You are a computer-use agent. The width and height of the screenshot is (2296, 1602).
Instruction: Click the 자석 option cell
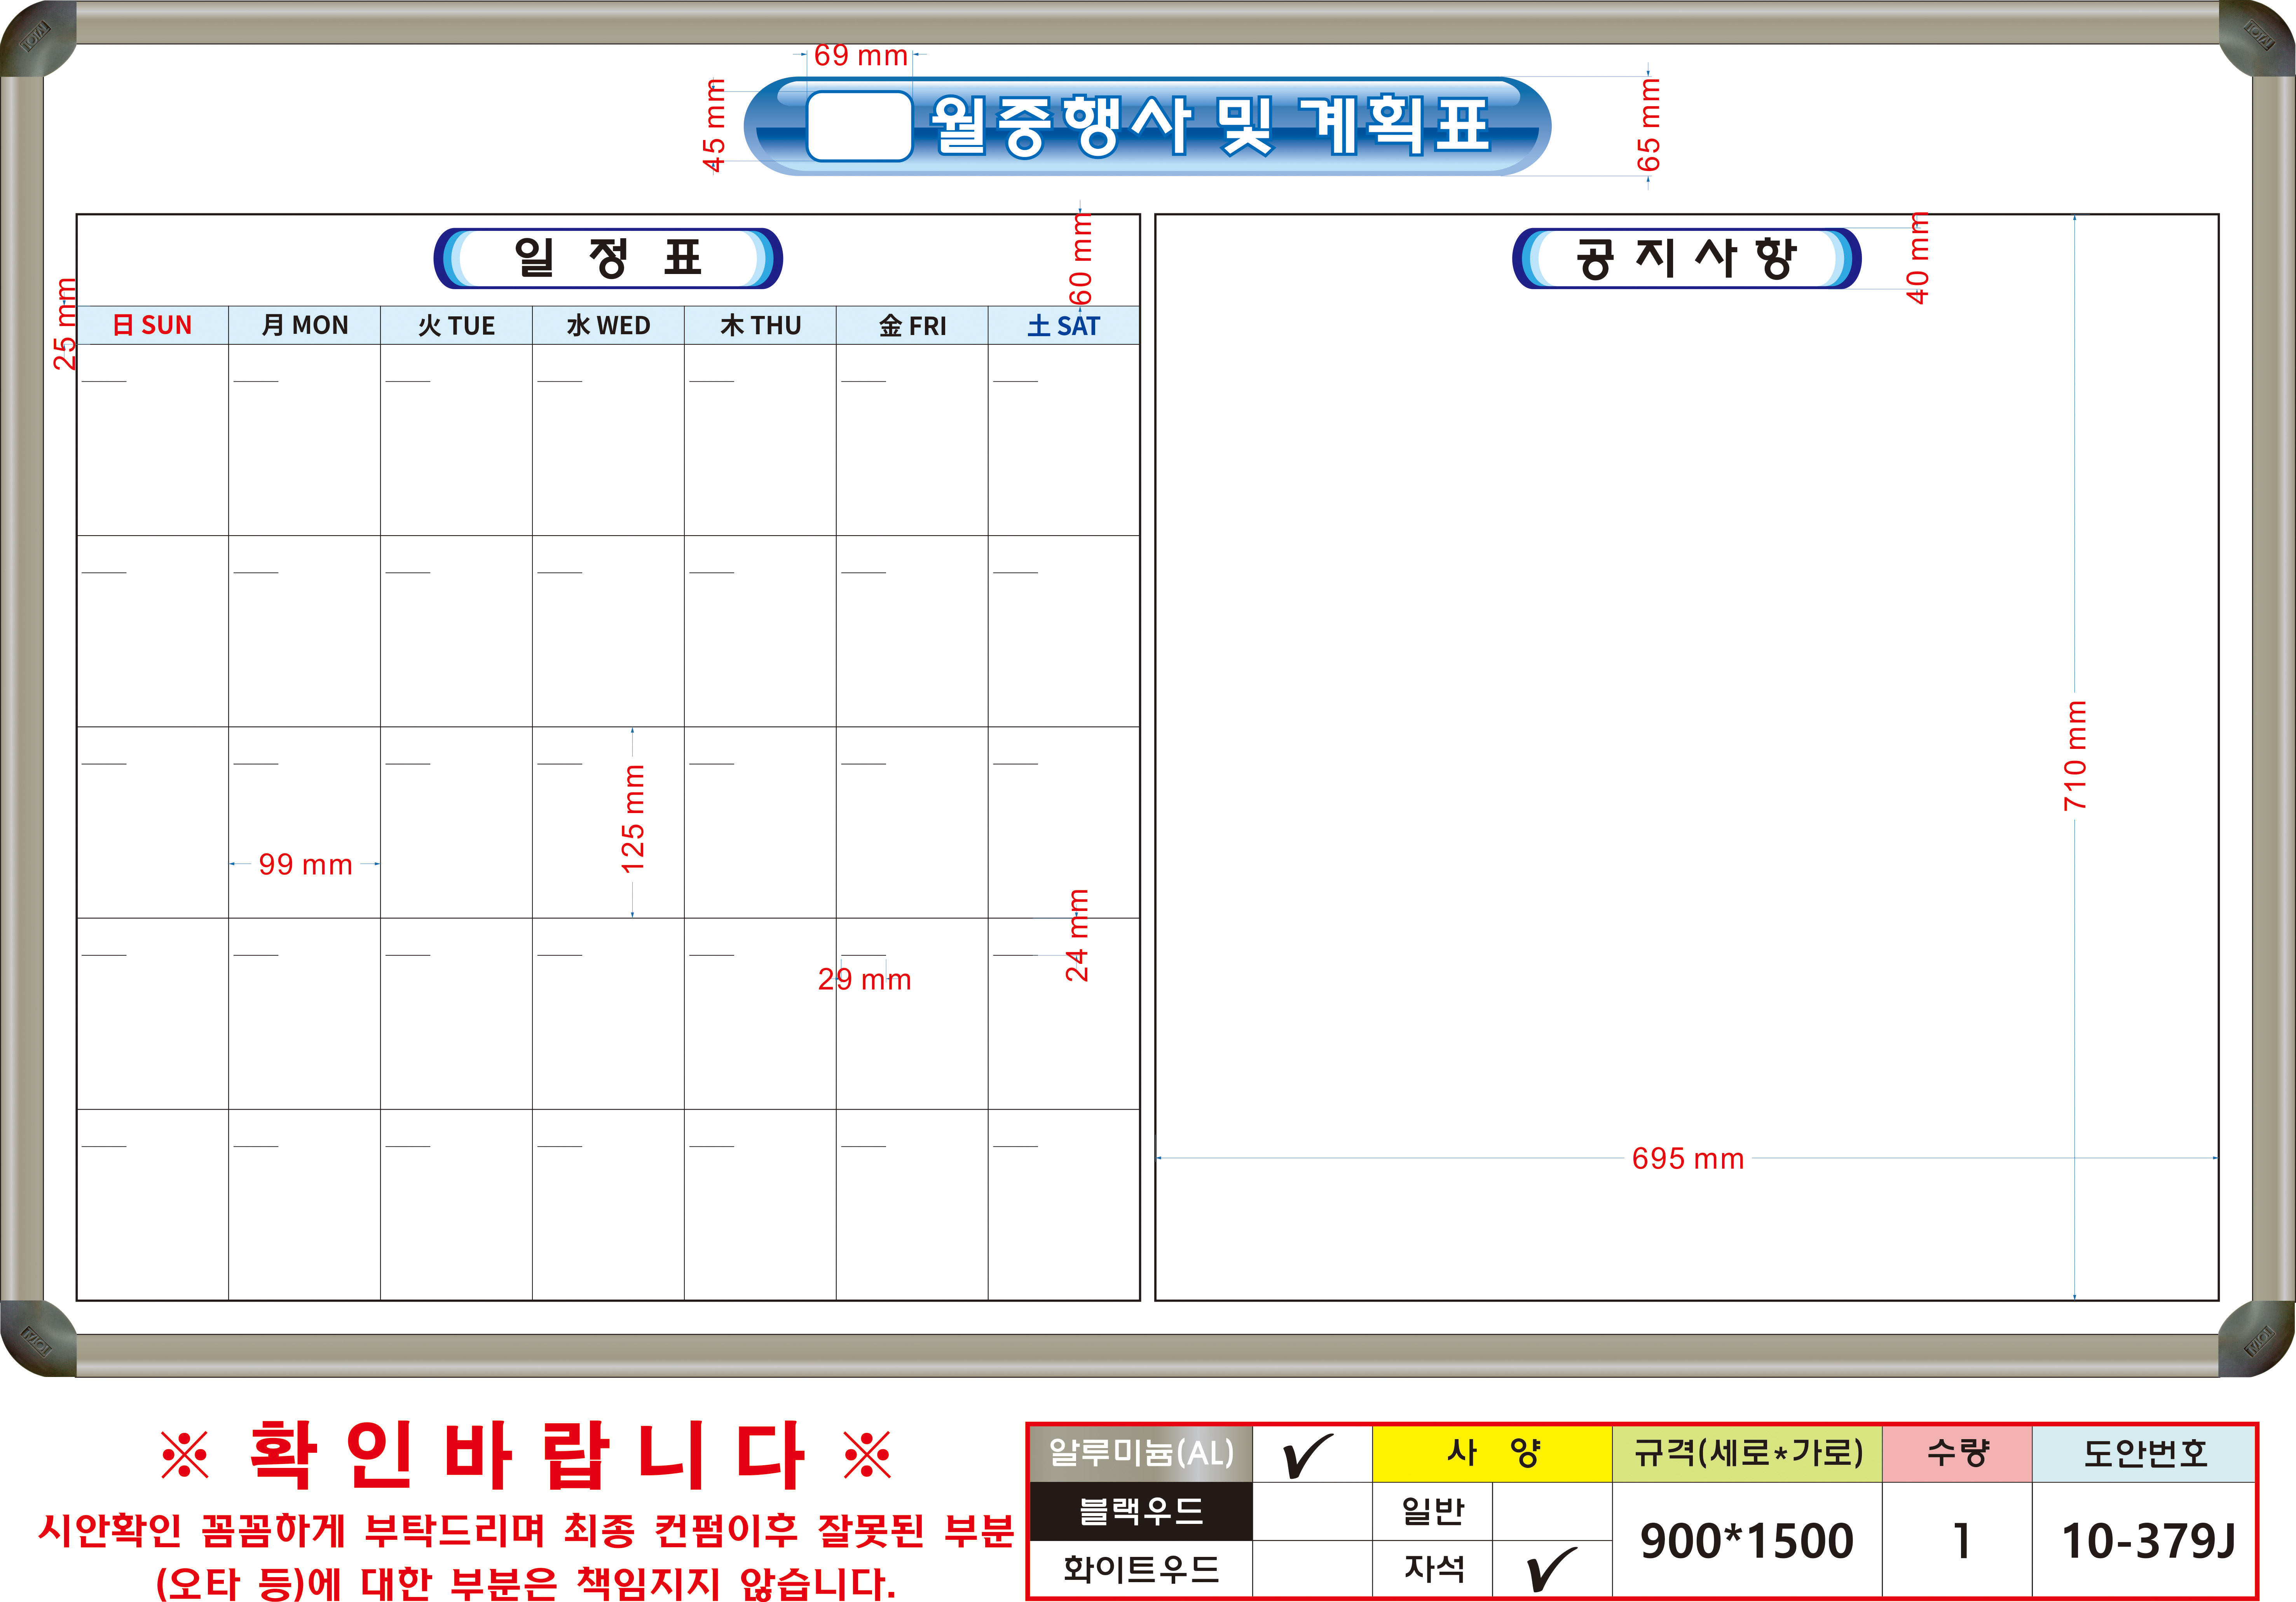coord(1432,1569)
